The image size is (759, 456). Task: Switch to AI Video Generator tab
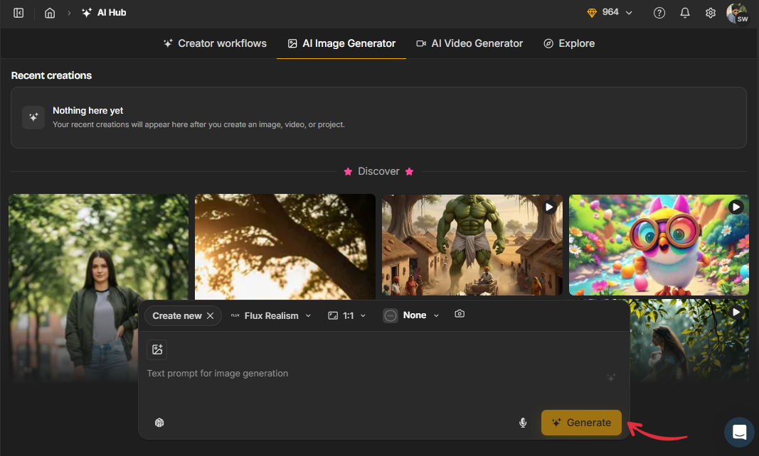(x=469, y=43)
